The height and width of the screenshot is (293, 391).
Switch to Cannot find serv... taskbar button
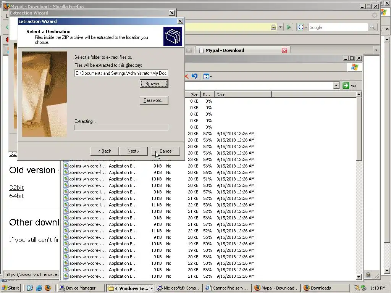pyautogui.click(x=228, y=288)
